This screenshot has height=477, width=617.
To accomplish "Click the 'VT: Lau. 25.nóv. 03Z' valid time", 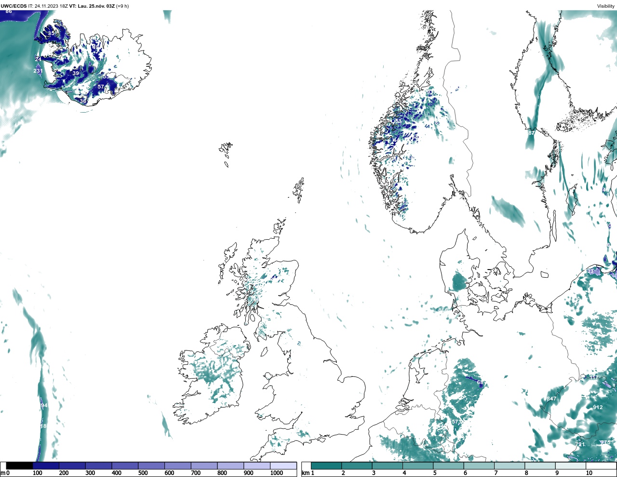I will tap(92, 6).
